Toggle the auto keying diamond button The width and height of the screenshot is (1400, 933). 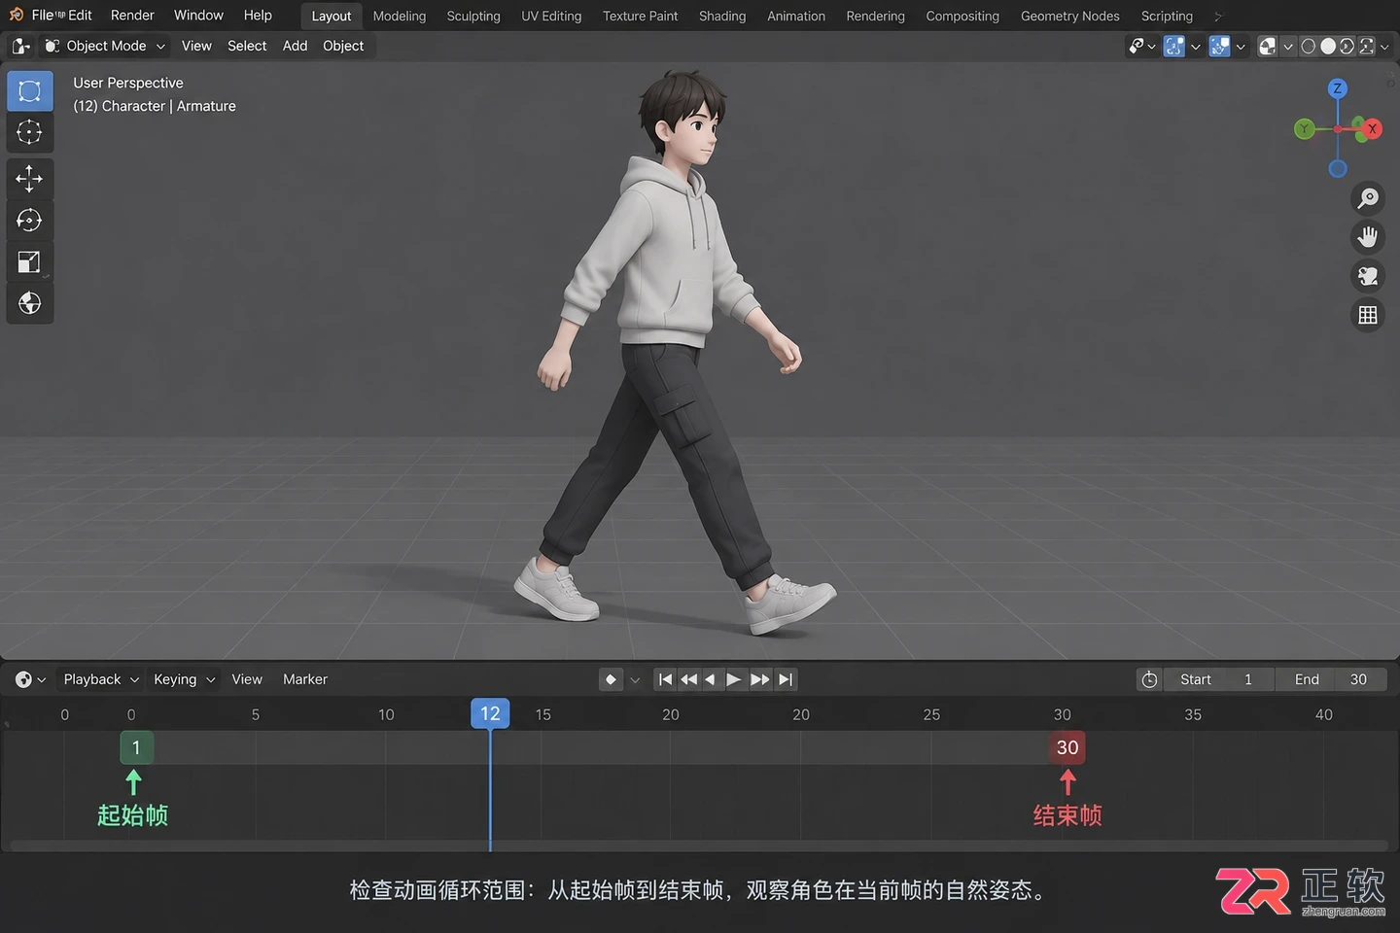pos(611,679)
